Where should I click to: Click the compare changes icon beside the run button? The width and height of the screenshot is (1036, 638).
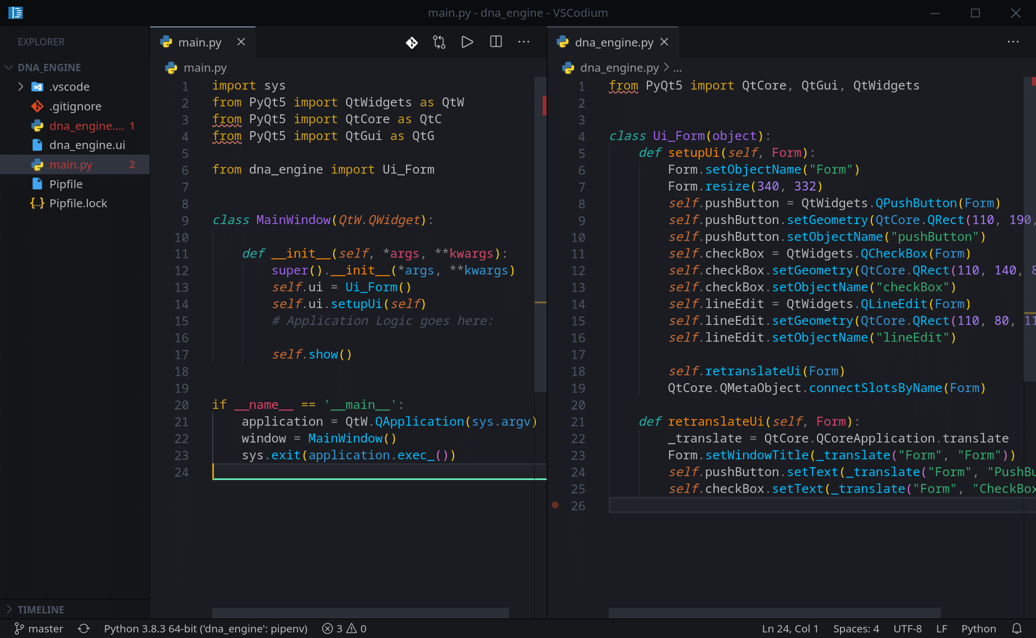click(x=439, y=42)
